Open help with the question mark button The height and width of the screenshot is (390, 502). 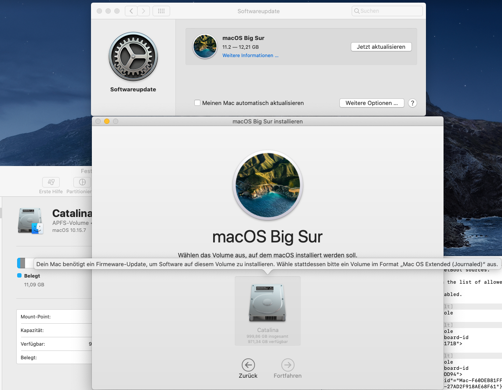[412, 103]
